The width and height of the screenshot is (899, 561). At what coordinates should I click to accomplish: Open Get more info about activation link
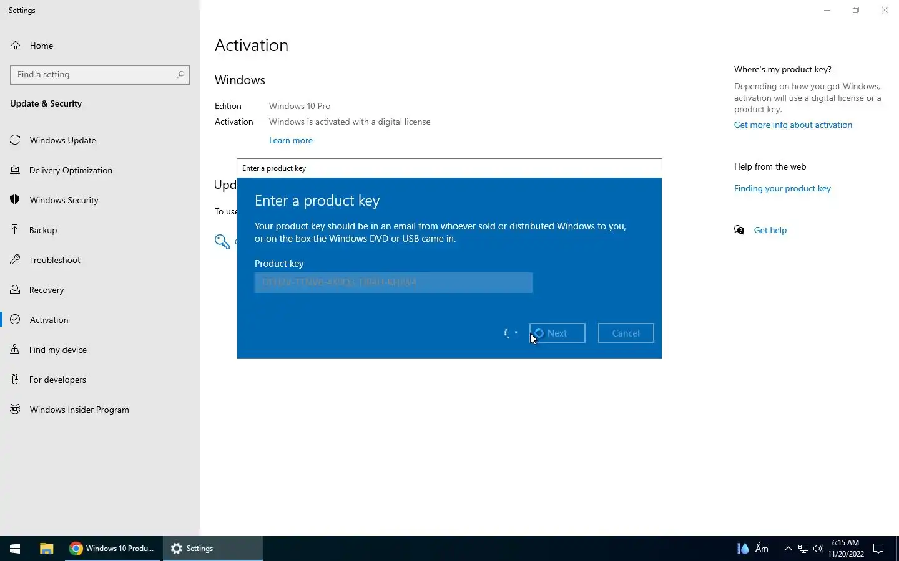[793, 125]
